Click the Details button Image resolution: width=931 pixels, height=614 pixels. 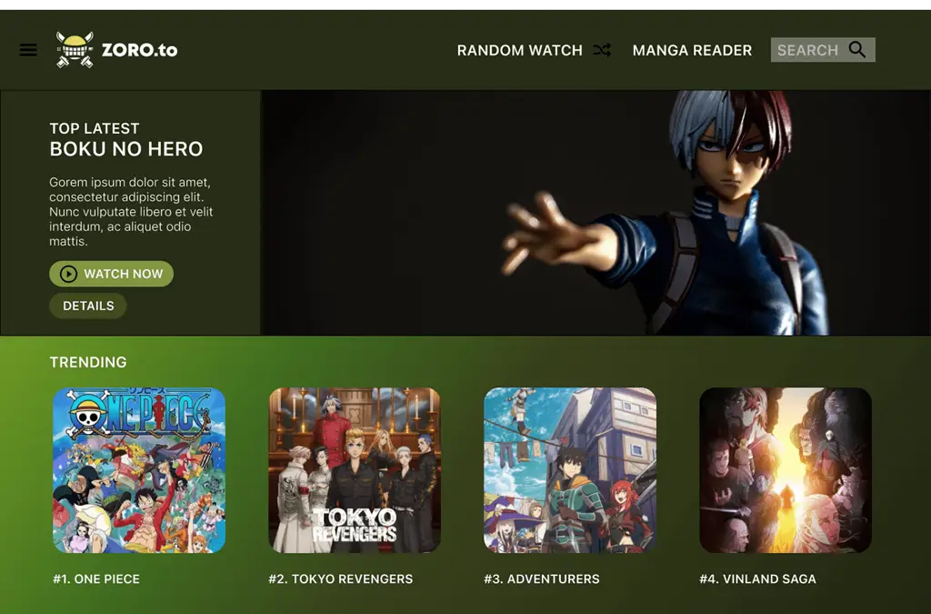click(x=88, y=306)
